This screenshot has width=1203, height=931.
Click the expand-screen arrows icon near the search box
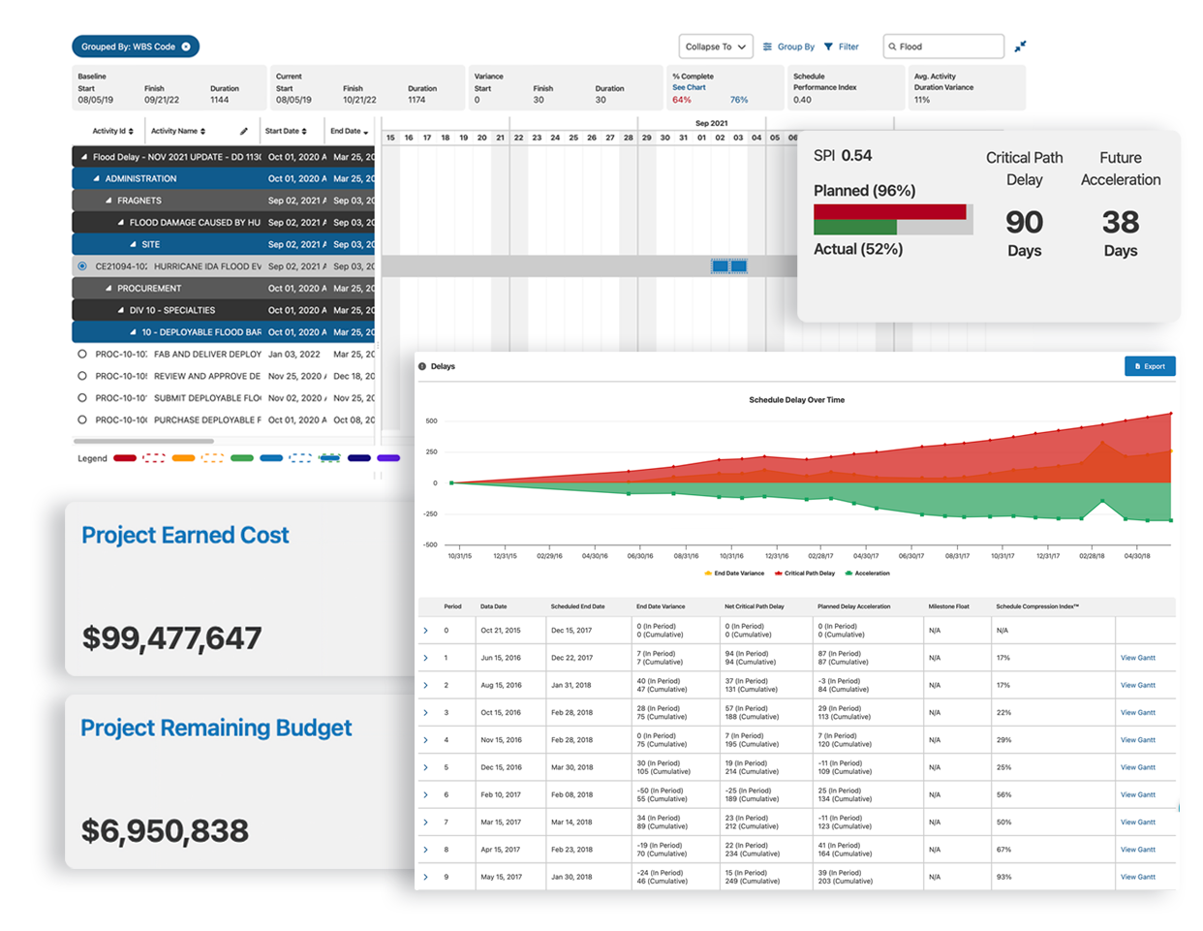(x=1020, y=47)
